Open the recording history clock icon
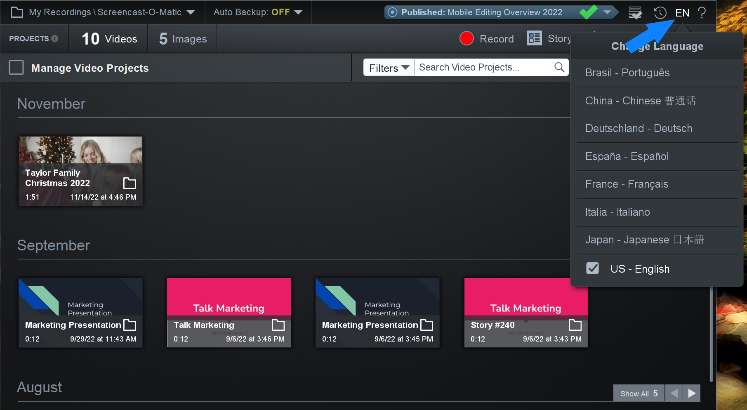This screenshot has height=410, width=747. [660, 12]
